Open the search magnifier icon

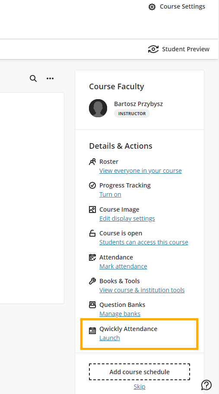click(x=33, y=78)
